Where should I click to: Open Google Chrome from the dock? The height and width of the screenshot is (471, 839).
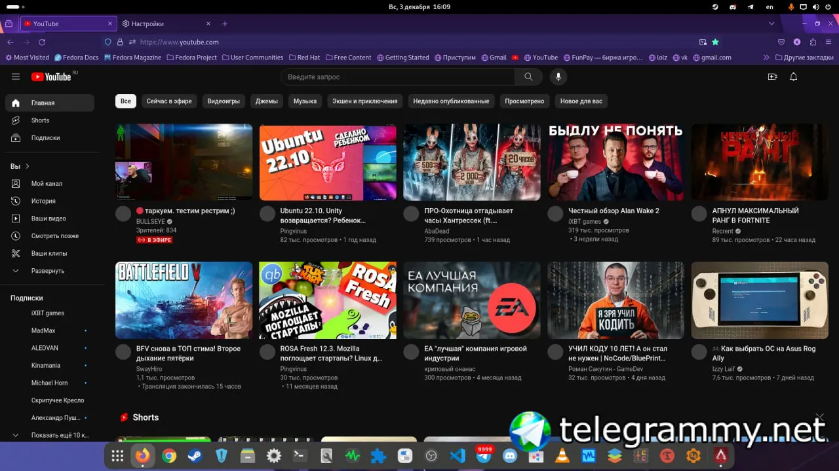[x=169, y=456]
